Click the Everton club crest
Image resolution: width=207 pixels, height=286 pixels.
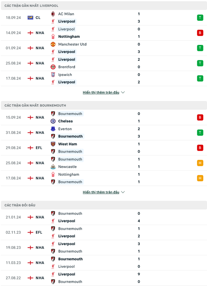coord(53,129)
